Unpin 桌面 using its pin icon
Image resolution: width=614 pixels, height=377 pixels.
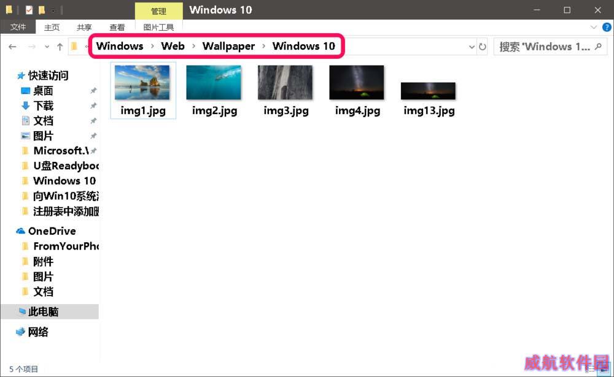coord(93,91)
